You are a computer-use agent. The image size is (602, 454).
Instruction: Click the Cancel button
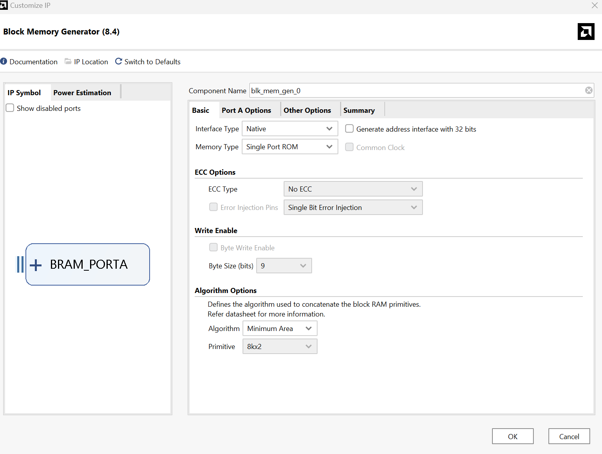point(569,436)
